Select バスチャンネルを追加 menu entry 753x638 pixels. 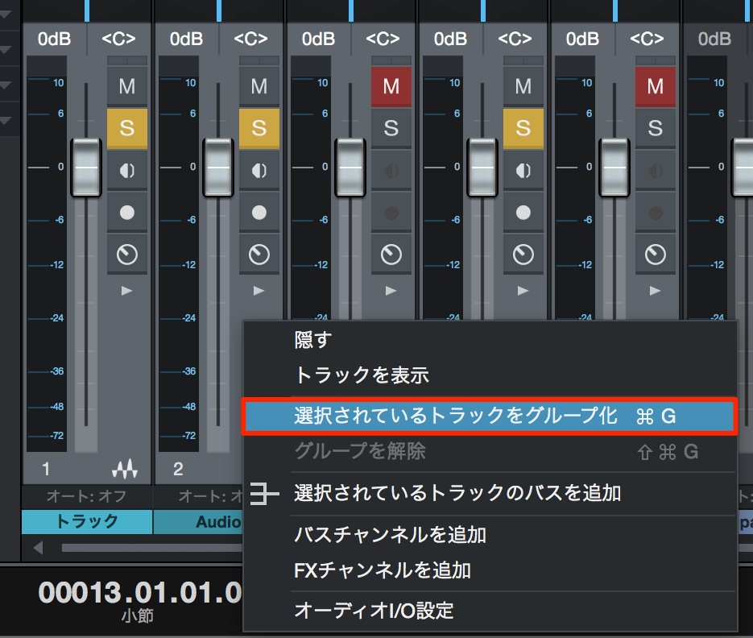(x=490, y=535)
